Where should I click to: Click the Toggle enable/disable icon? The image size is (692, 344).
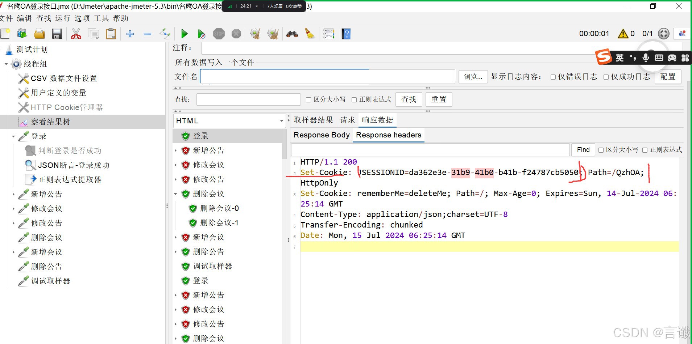tap(165, 34)
